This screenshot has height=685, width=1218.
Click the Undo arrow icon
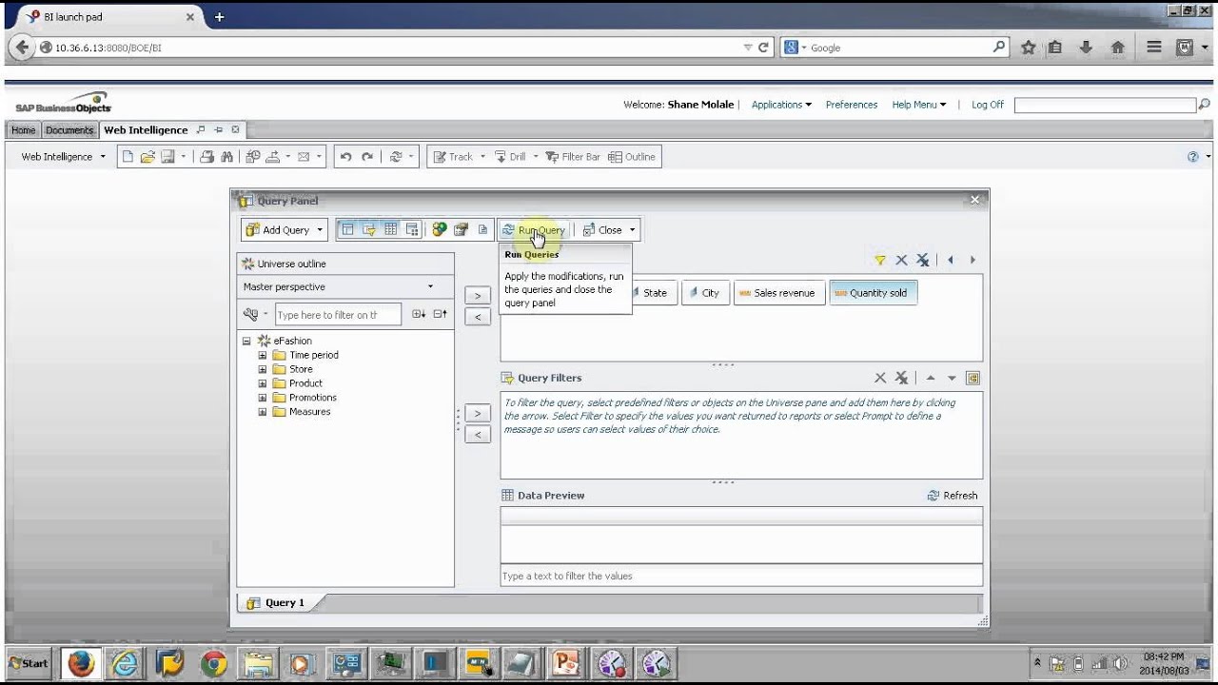click(x=345, y=157)
